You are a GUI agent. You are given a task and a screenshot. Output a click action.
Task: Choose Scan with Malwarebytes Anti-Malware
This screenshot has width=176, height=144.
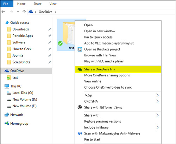click(112, 133)
